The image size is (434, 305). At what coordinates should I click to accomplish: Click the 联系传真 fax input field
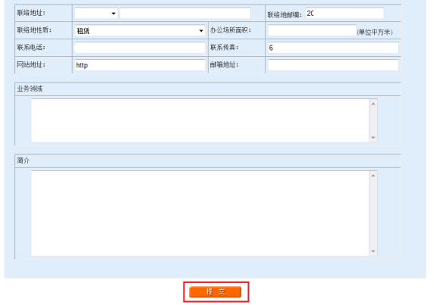tap(333, 48)
